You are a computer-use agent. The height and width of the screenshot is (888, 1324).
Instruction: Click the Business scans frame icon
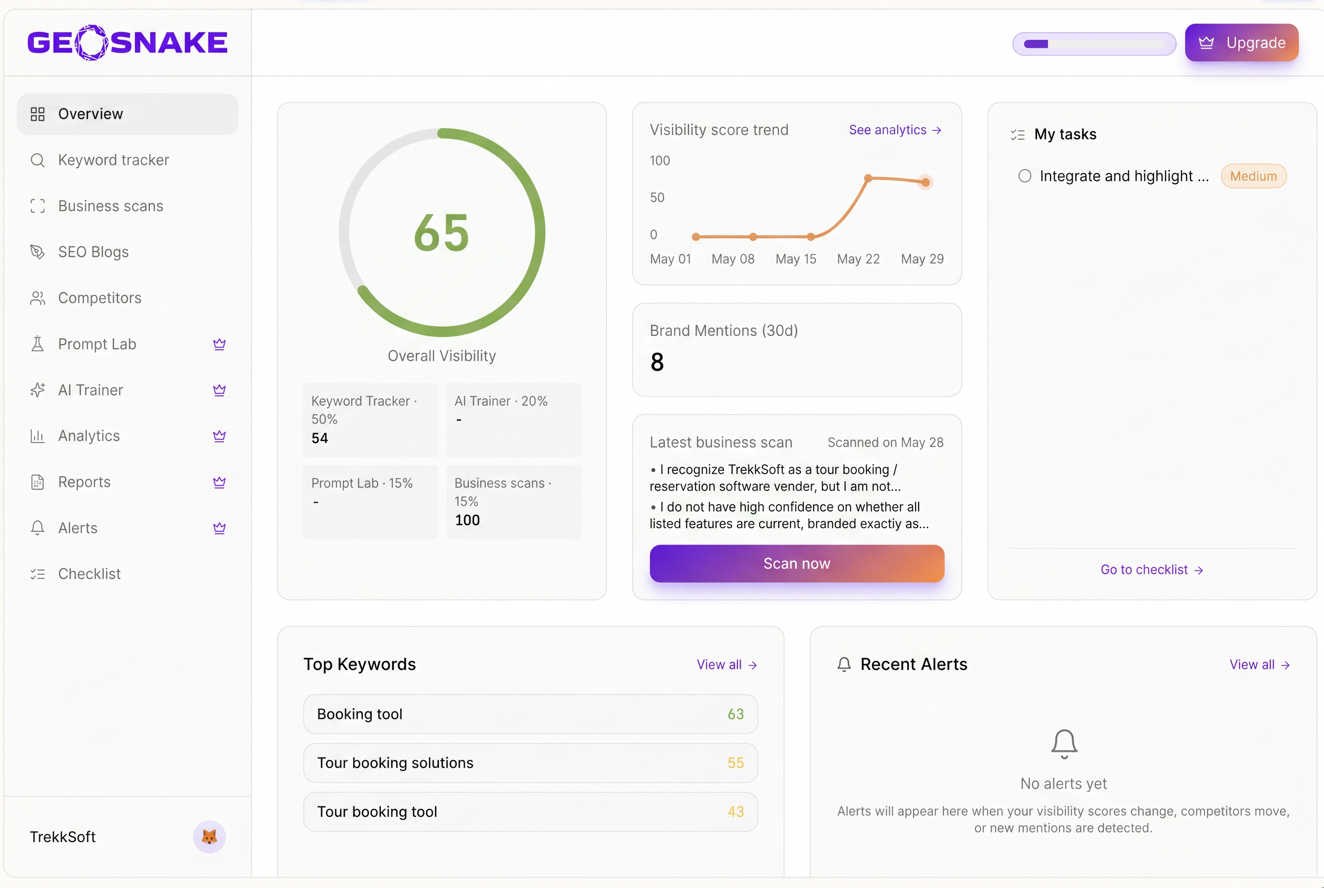(37, 206)
